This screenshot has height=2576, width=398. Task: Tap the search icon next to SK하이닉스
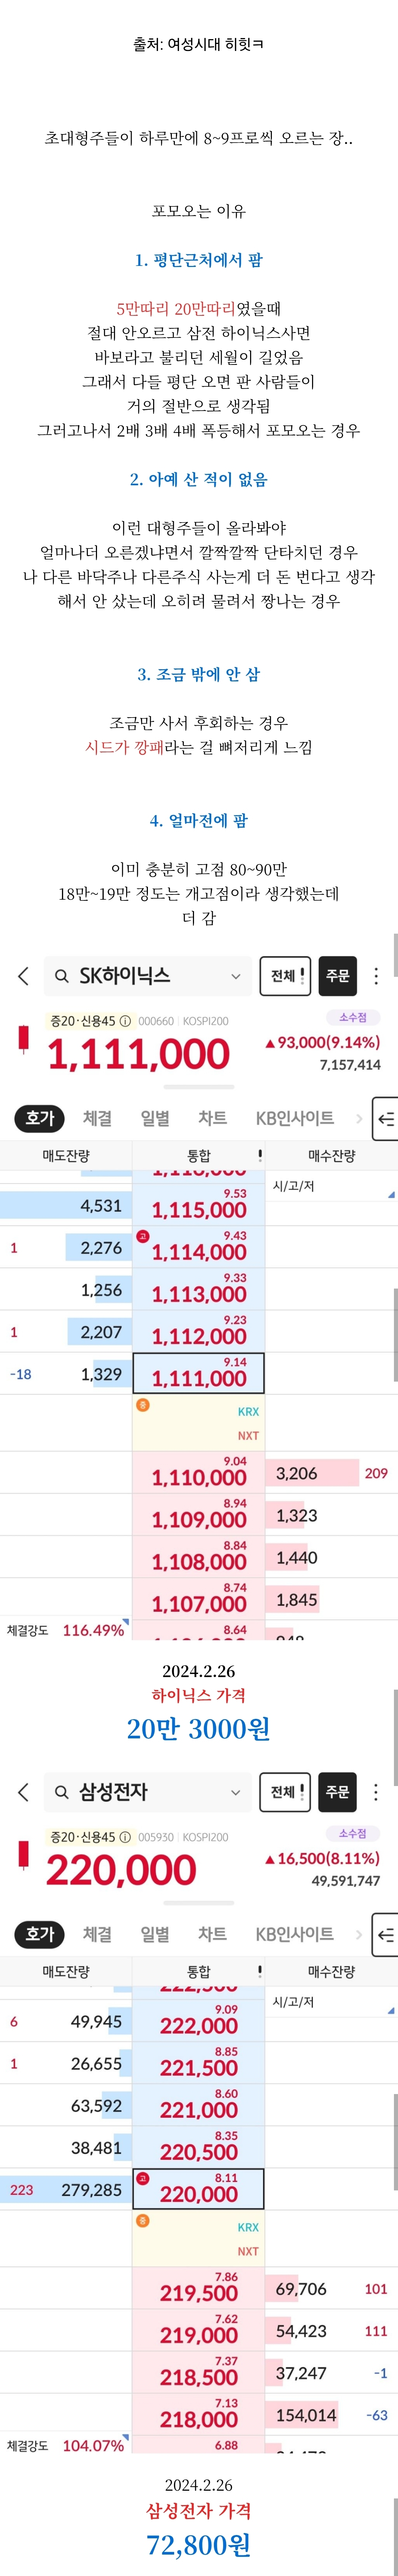click(62, 976)
